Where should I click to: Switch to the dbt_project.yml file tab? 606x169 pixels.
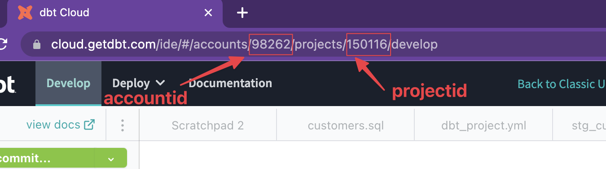[483, 125]
